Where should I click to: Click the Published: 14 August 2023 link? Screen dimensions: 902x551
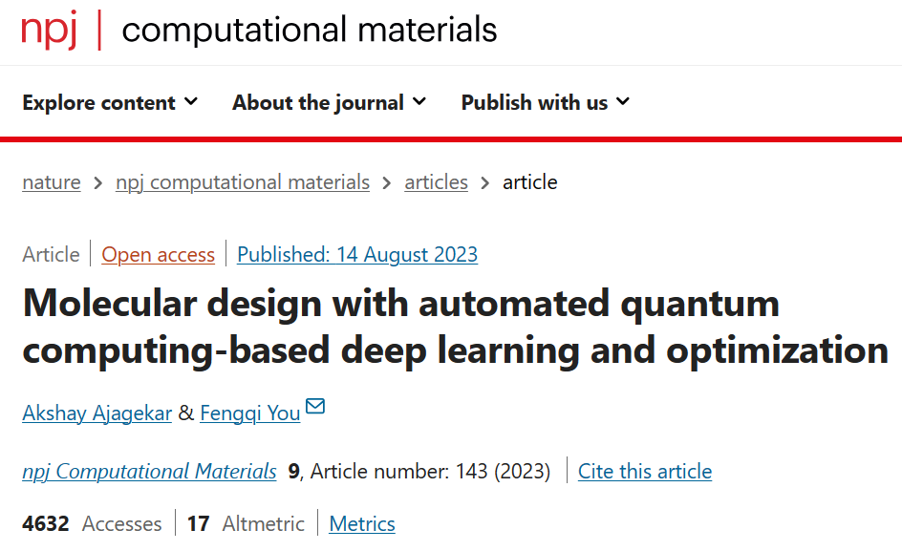357,254
